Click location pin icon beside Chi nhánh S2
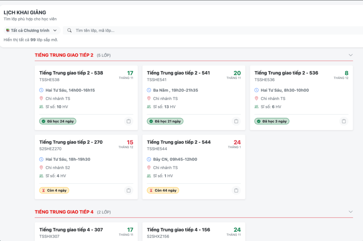This screenshot has width=363, height=241. tap(41, 167)
